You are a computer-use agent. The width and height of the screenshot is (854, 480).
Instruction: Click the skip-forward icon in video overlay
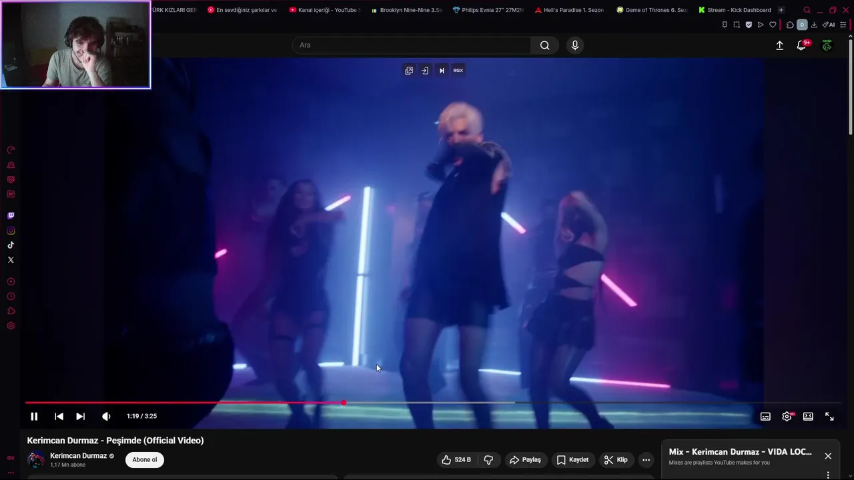441,70
